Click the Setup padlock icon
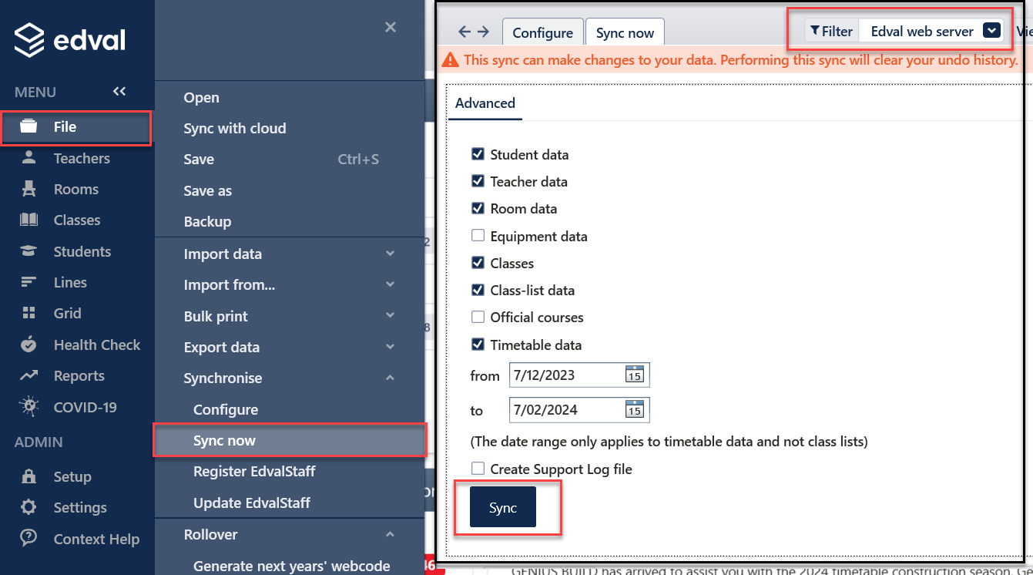 (x=29, y=476)
